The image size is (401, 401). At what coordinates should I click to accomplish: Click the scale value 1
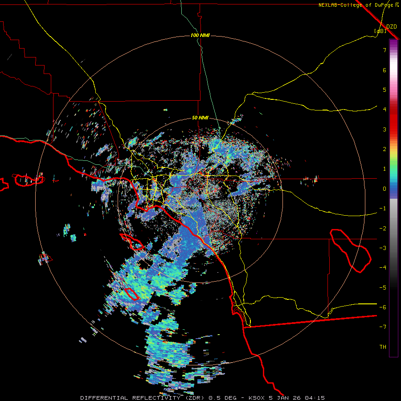385,169
